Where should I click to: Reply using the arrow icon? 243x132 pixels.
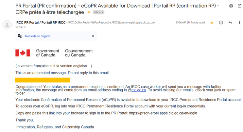230,23
